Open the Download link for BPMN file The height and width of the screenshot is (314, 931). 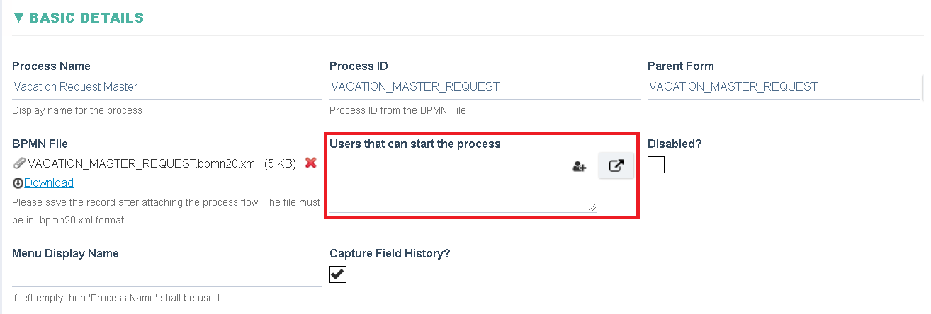(x=49, y=183)
